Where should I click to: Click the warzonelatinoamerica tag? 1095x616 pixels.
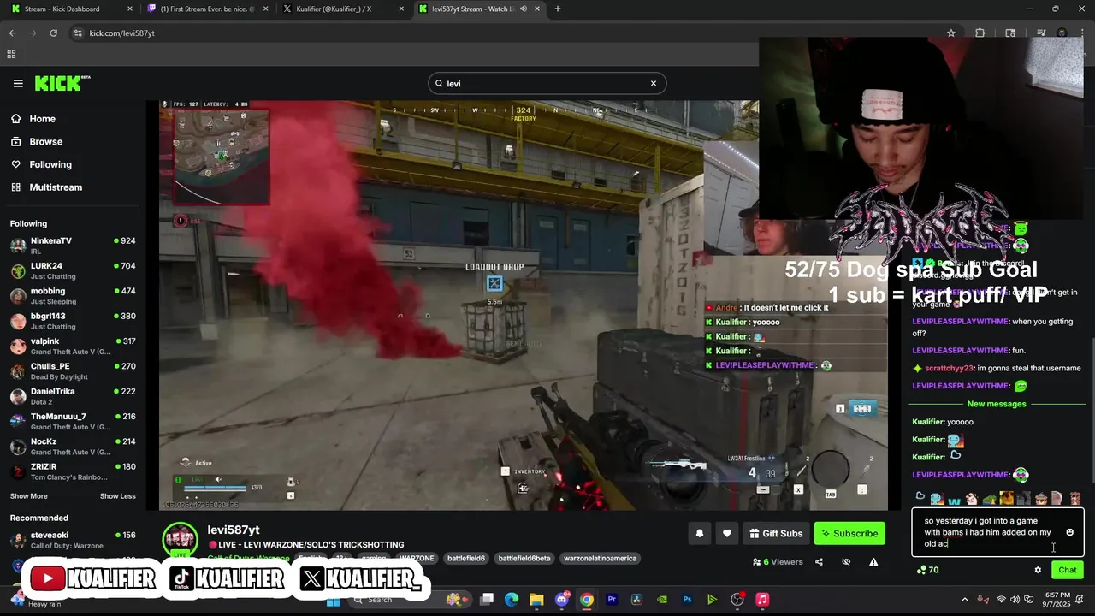601,559
